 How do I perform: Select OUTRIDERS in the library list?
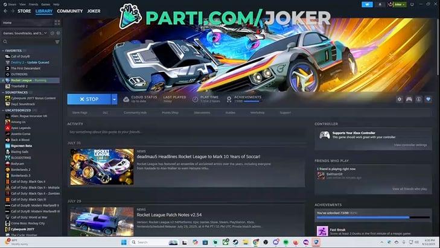coord(19,74)
